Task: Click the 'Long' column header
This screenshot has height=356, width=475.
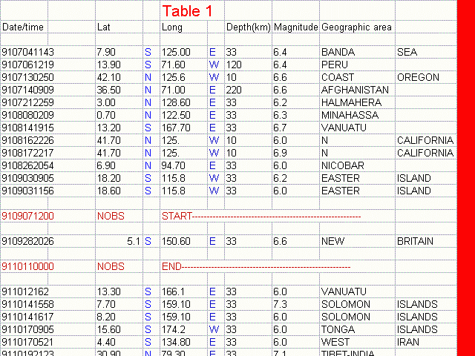Action: 171,27
